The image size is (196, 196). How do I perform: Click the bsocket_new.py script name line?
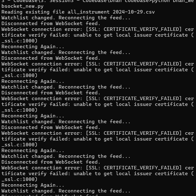tap(23, 6)
